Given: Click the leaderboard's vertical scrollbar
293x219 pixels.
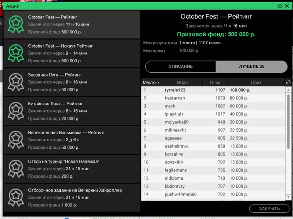Looking at the screenshot, I should click(x=288, y=121).
